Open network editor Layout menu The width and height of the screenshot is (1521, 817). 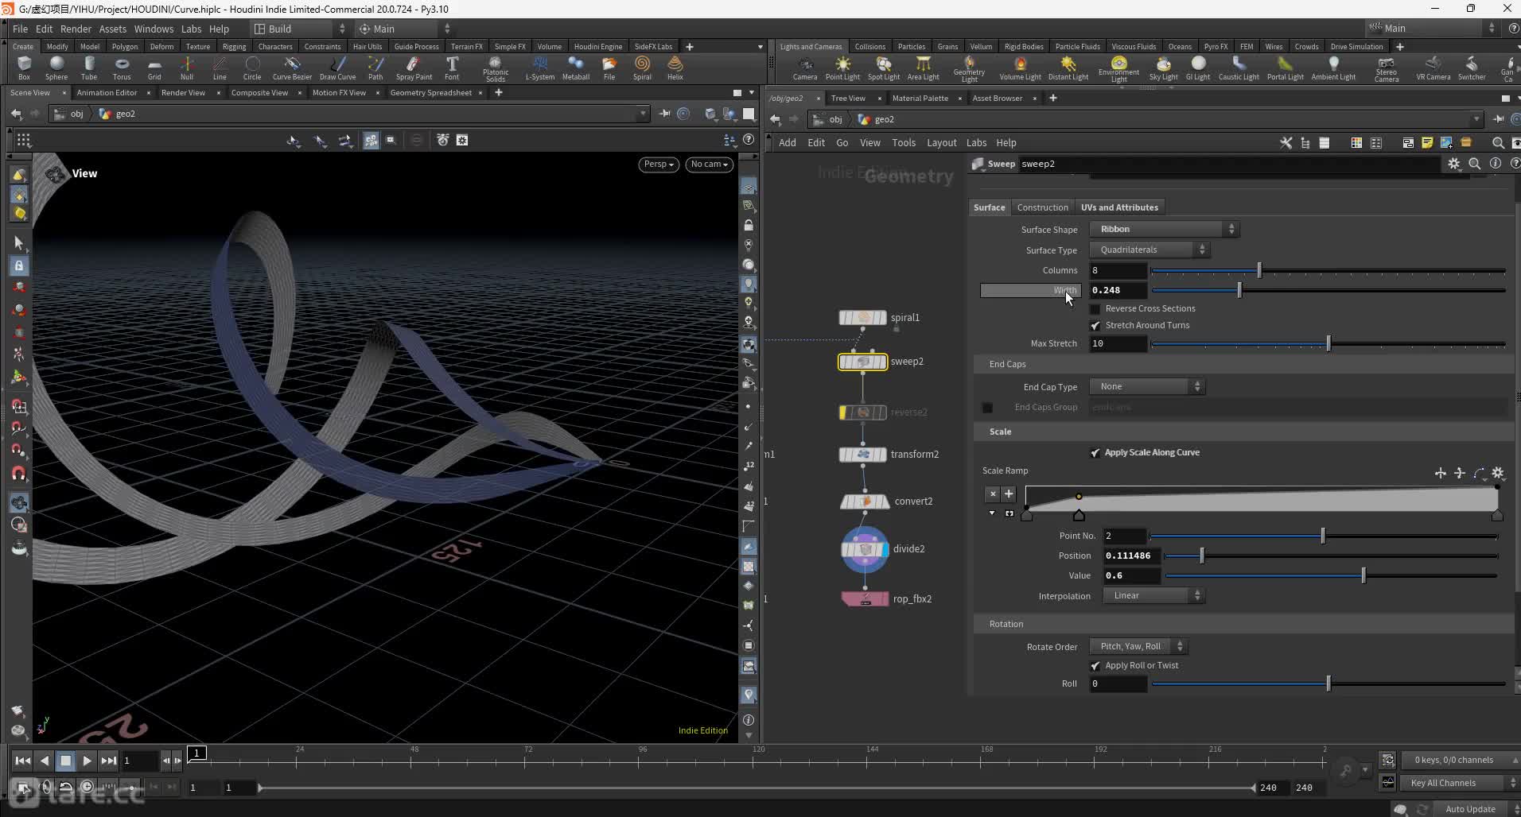click(941, 143)
